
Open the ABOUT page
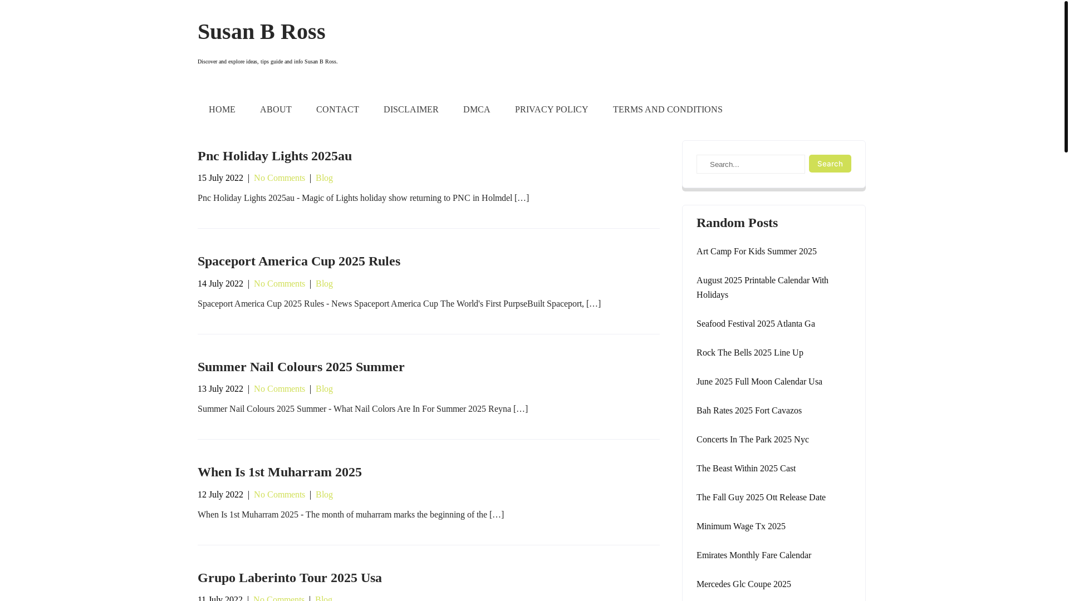pos(276,110)
